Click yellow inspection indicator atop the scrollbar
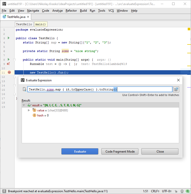Image resolution: width=191 pixels, height=194 pixels. 189,29
